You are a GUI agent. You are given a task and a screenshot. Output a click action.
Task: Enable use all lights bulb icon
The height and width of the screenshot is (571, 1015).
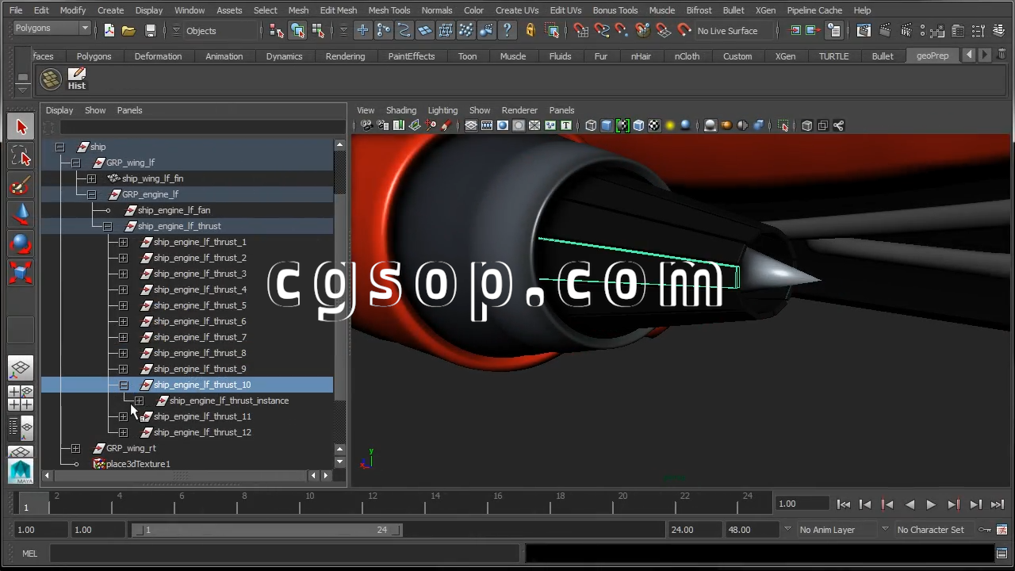670,125
